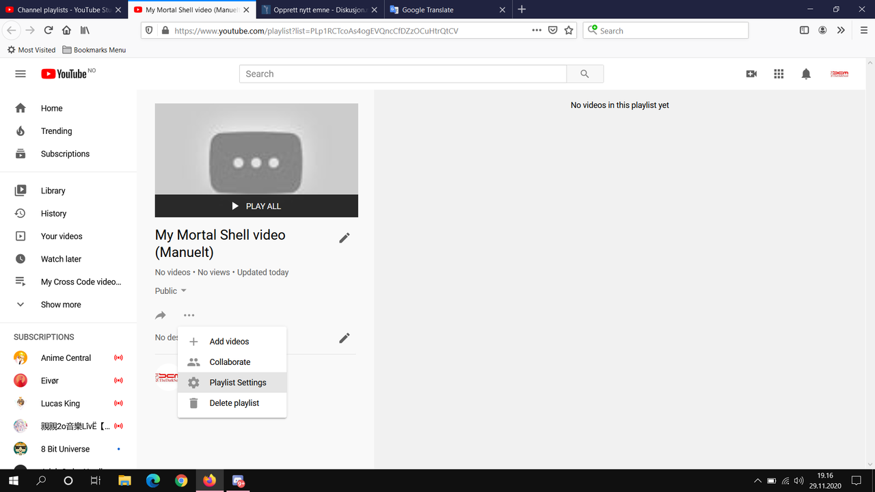Open Lucas King subscription channel

click(68, 403)
